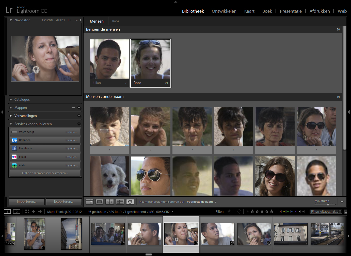Click the Facebook publish service icon
Viewport: 351px width, 256px height.
pyautogui.click(x=14, y=148)
